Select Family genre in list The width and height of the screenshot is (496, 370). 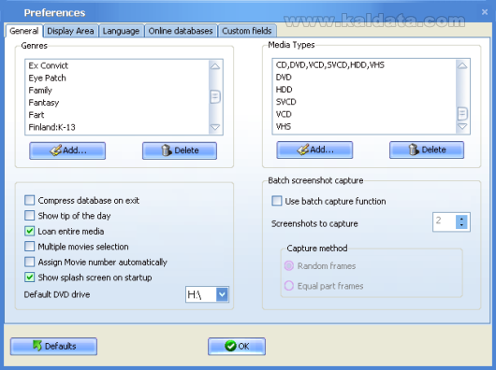tap(117, 91)
